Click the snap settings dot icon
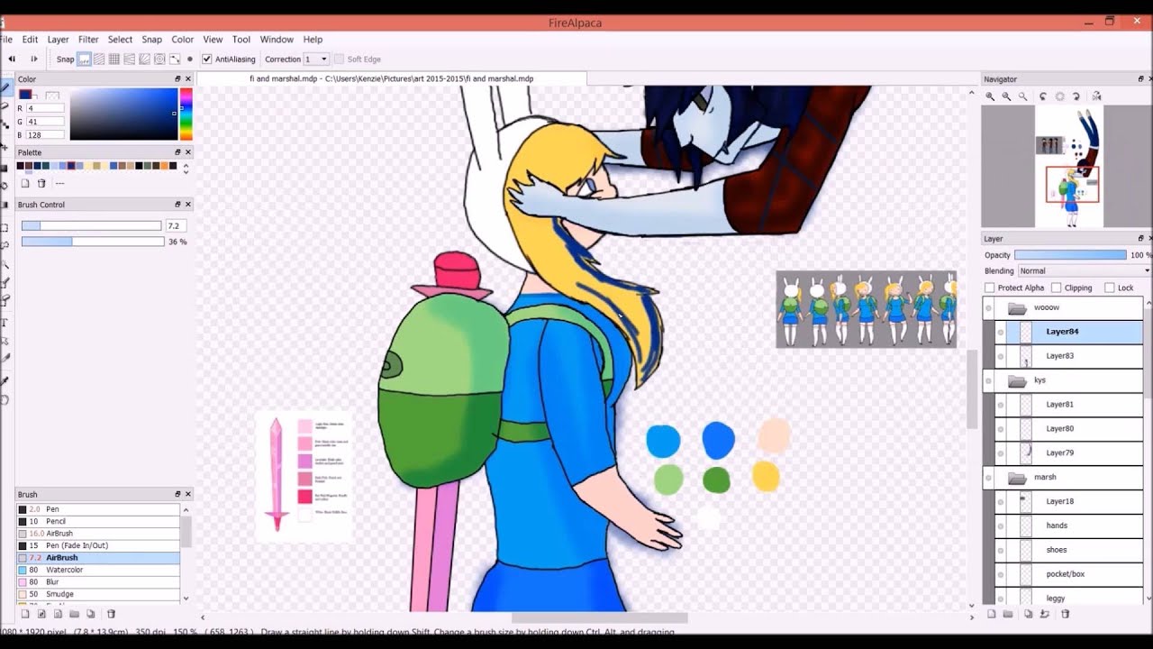Screen dimensions: 1153x649 (x=189, y=59)
